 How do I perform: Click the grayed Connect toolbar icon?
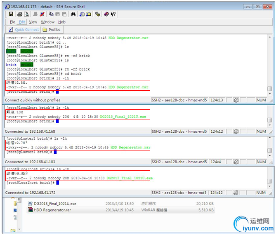35,14
